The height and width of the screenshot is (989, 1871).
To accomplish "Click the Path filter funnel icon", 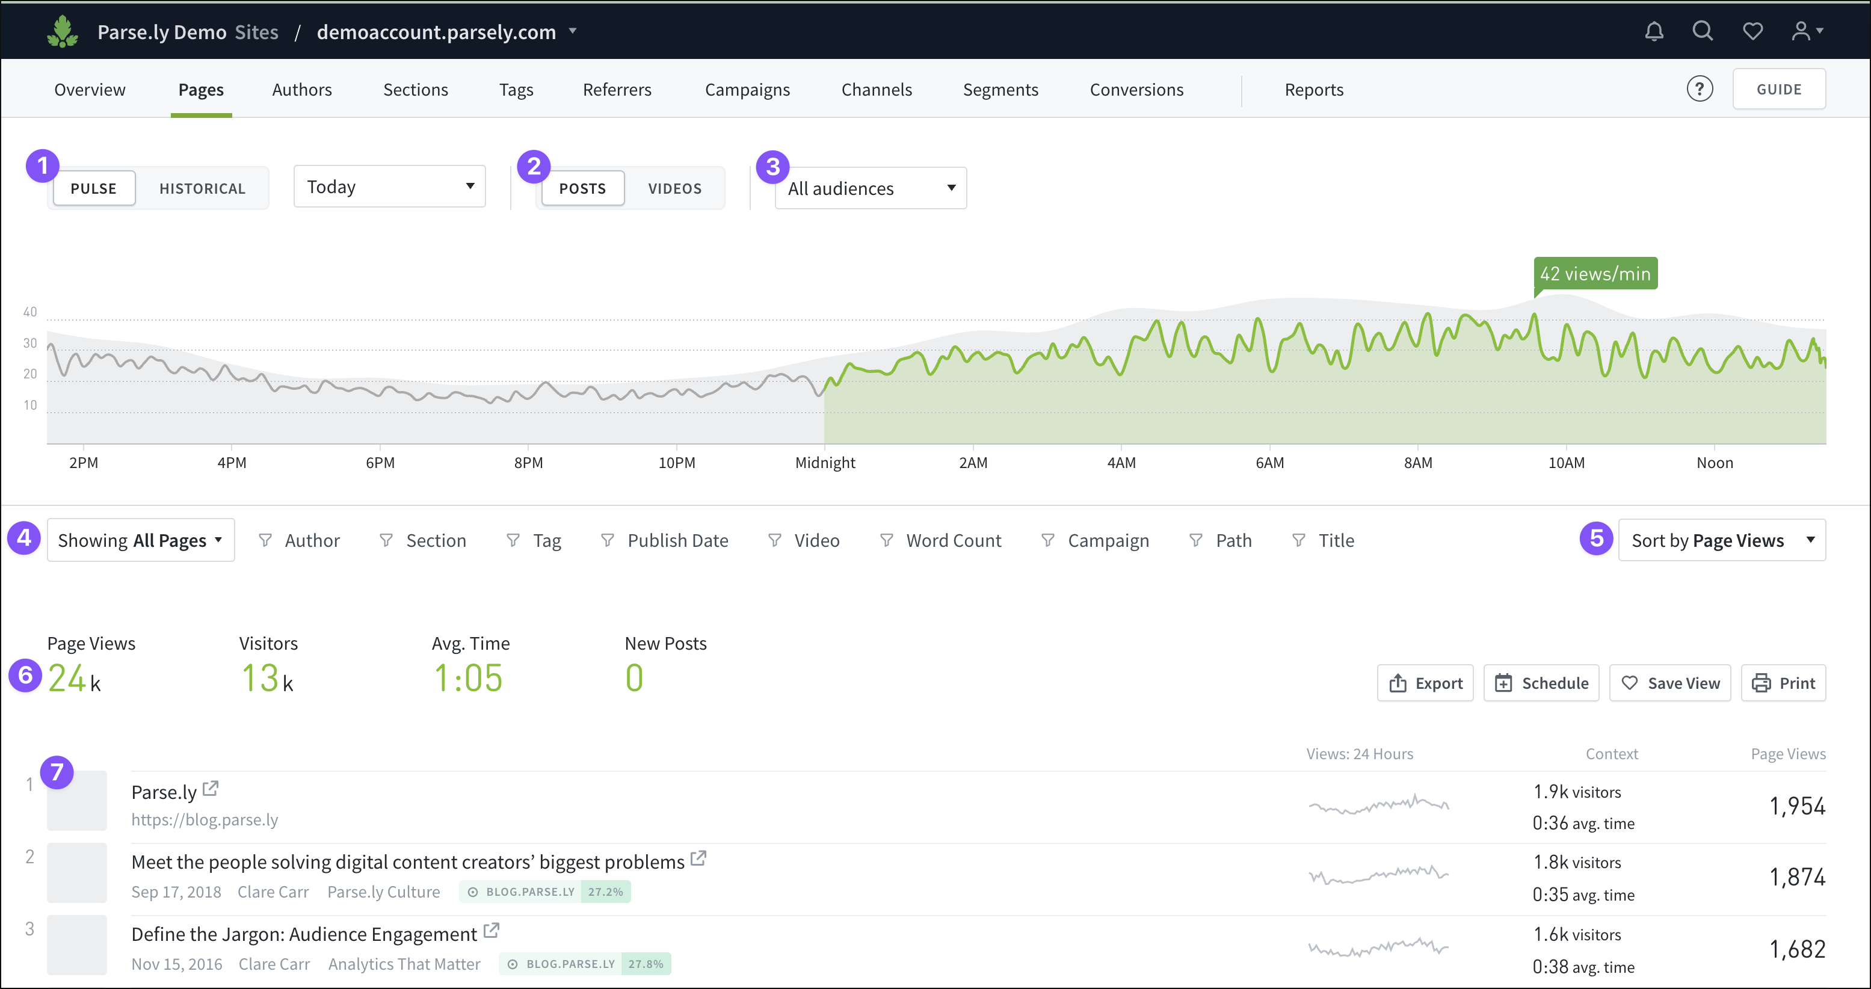I will click(x=1195, y=540).
